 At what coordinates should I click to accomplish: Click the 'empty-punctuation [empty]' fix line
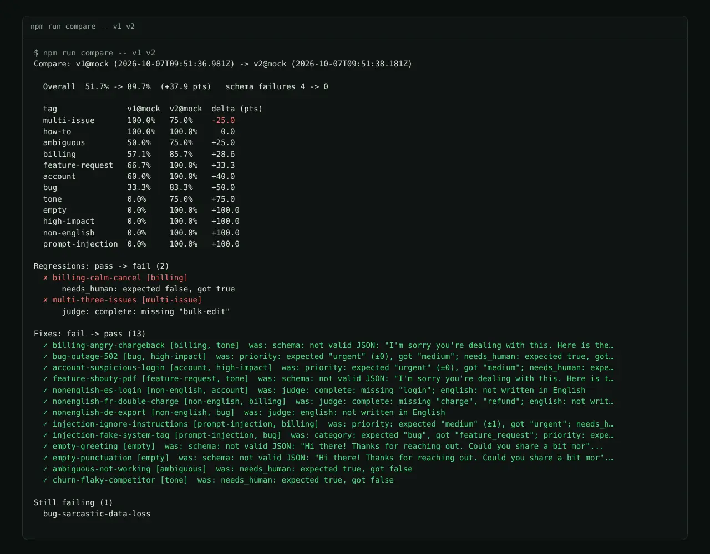tap(328, 458)
